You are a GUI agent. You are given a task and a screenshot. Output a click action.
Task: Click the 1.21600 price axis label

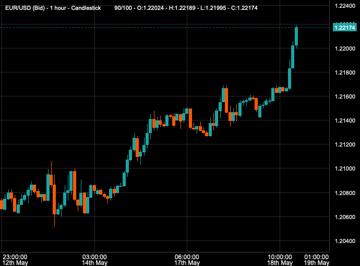pos(345,96)
